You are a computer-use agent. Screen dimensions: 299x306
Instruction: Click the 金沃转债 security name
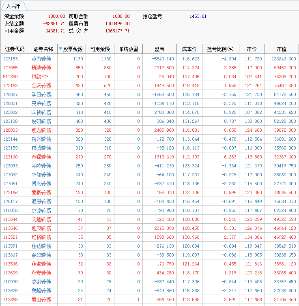click(41, 86)
